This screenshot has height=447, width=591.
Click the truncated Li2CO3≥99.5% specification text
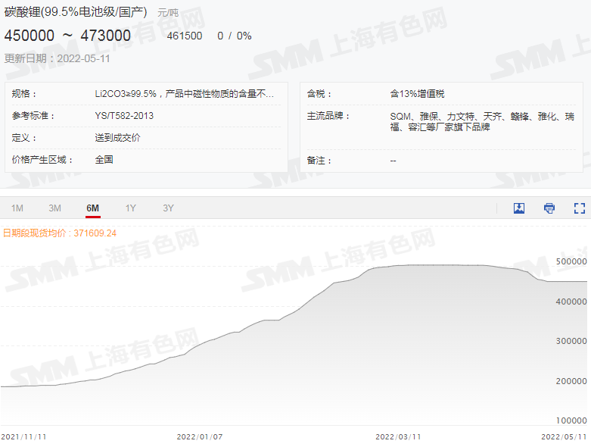(184, 94)
